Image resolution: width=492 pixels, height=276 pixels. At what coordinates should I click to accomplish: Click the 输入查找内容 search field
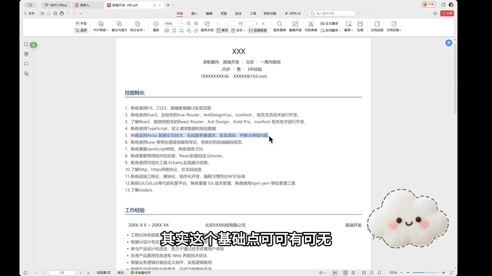(x=332, y=14)
